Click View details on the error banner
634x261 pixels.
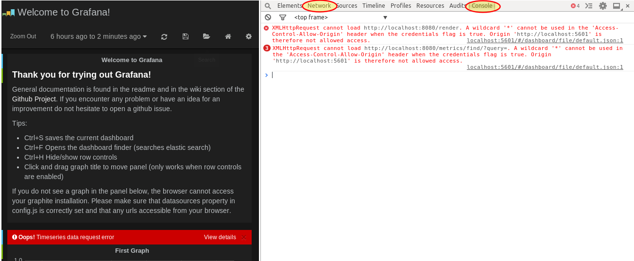(x=220, y=237)
